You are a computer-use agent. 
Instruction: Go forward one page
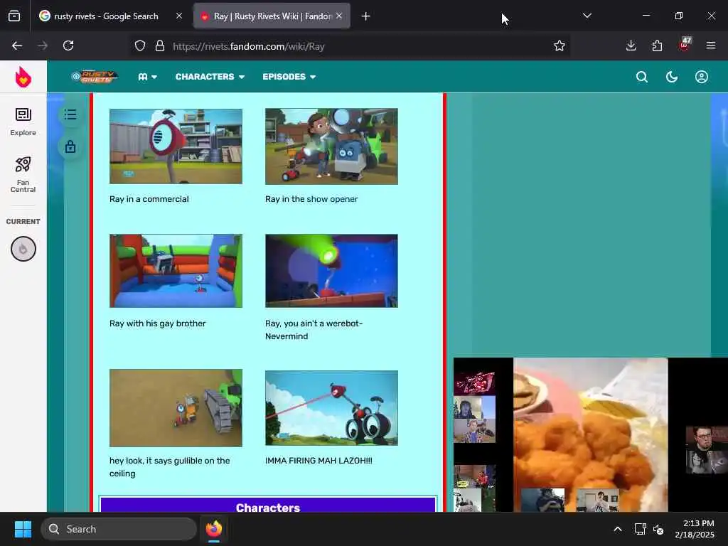pos(43,45)
